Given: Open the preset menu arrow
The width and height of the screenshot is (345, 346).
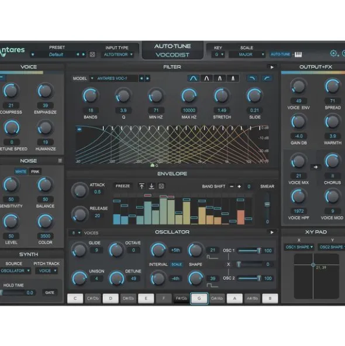Looking at the screenshot, I should coord(33,54).
